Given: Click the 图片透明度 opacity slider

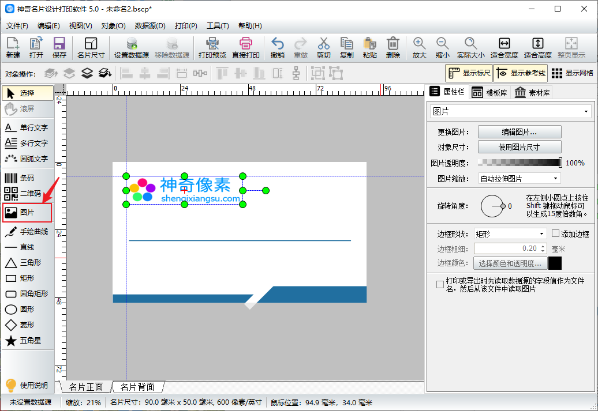Looking at the screenshot, I should (x=520, y=163).
